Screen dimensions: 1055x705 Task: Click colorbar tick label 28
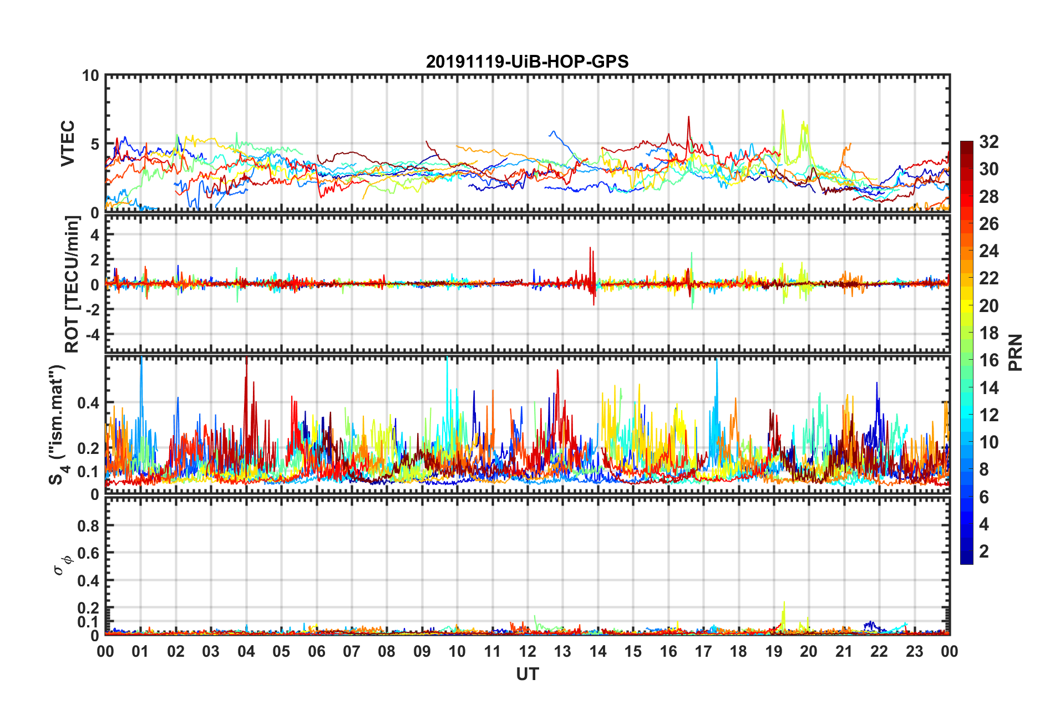tap(988, 196)
